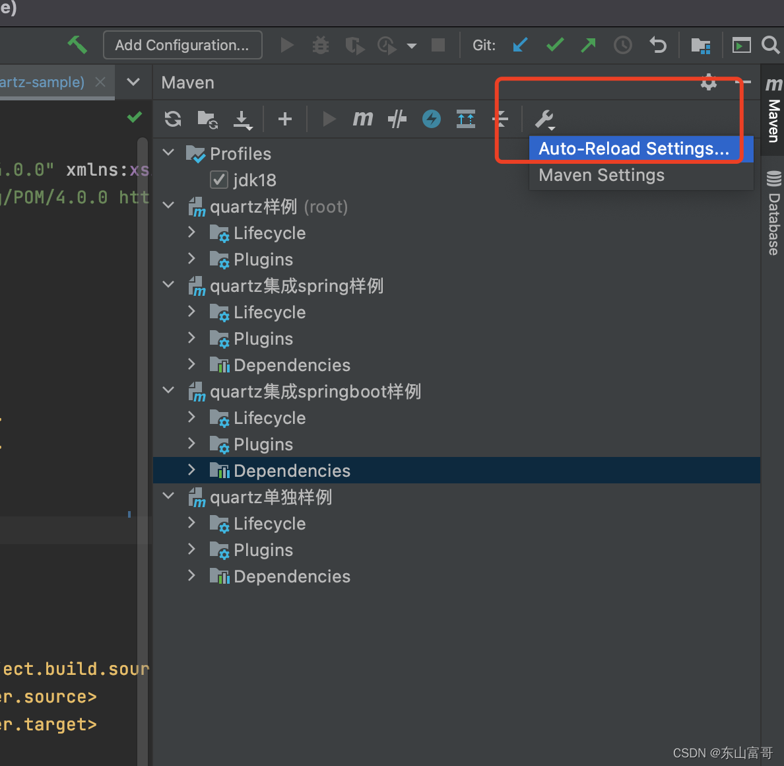Viewport: 784px width, 766px height.
Task: Toggle Offline Mode lightning icon
Action: pos(432,119)
